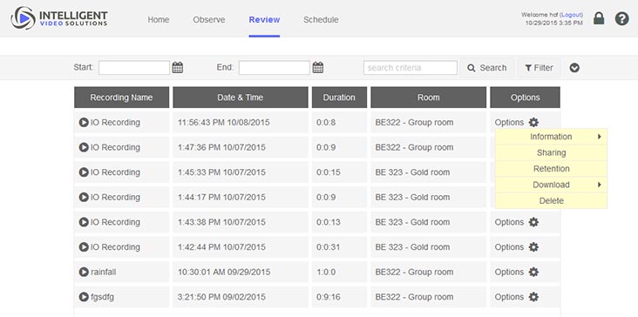
Task: Expand the Download submenu
Action: [551, 185]
